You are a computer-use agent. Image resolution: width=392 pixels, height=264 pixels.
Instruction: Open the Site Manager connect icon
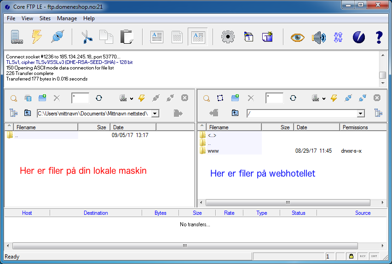17,37
